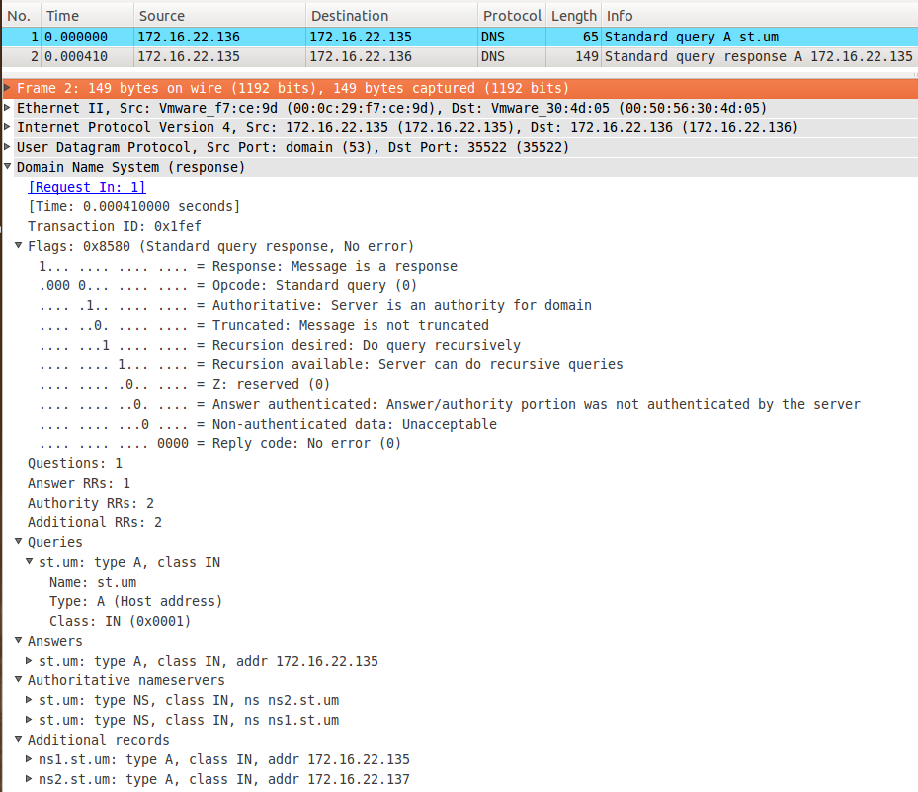Select the Response: Message is a response flag
This screenshot has height=792, width=918.
pos(248,267)
